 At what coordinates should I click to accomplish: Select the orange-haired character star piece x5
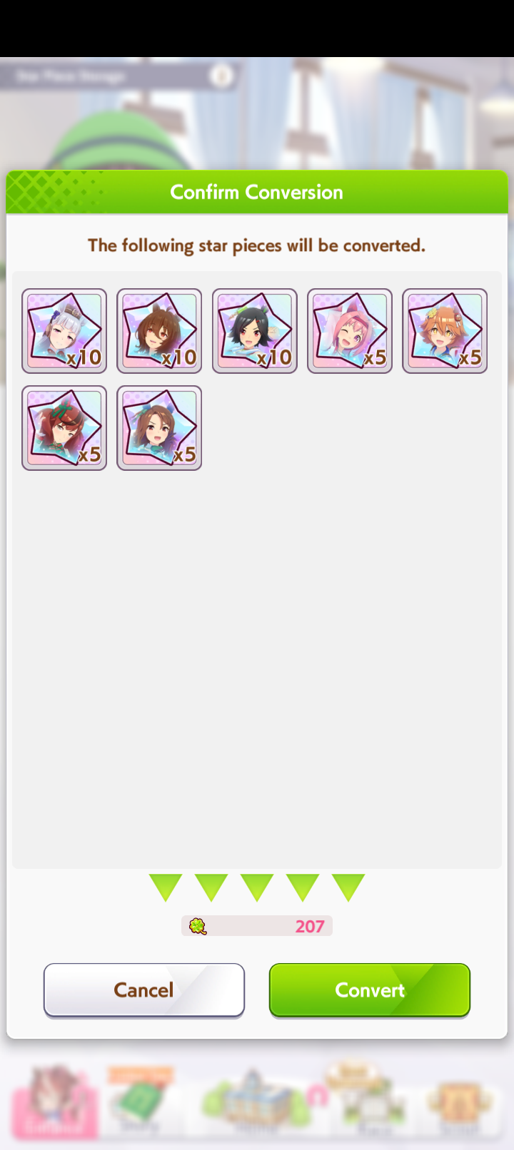445,331
